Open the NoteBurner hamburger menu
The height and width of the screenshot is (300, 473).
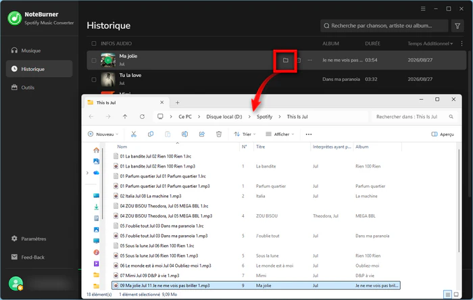[x=423, y=9]
